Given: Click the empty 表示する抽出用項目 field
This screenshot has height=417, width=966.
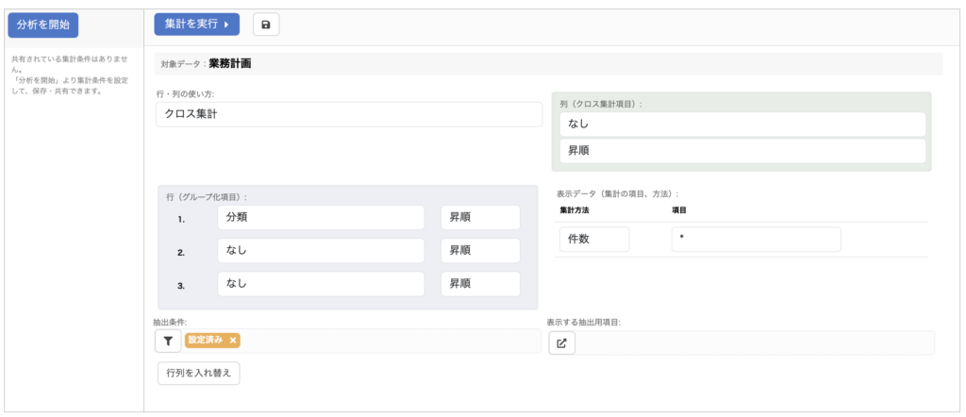Looking at the screenshot, I should [x=755, y=343].
